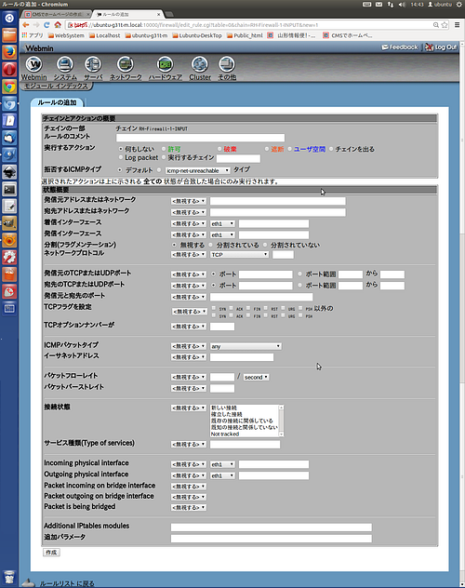Open terminal from the dock
Viewport: 465px width, 588px height.
[x=9, y=190]
